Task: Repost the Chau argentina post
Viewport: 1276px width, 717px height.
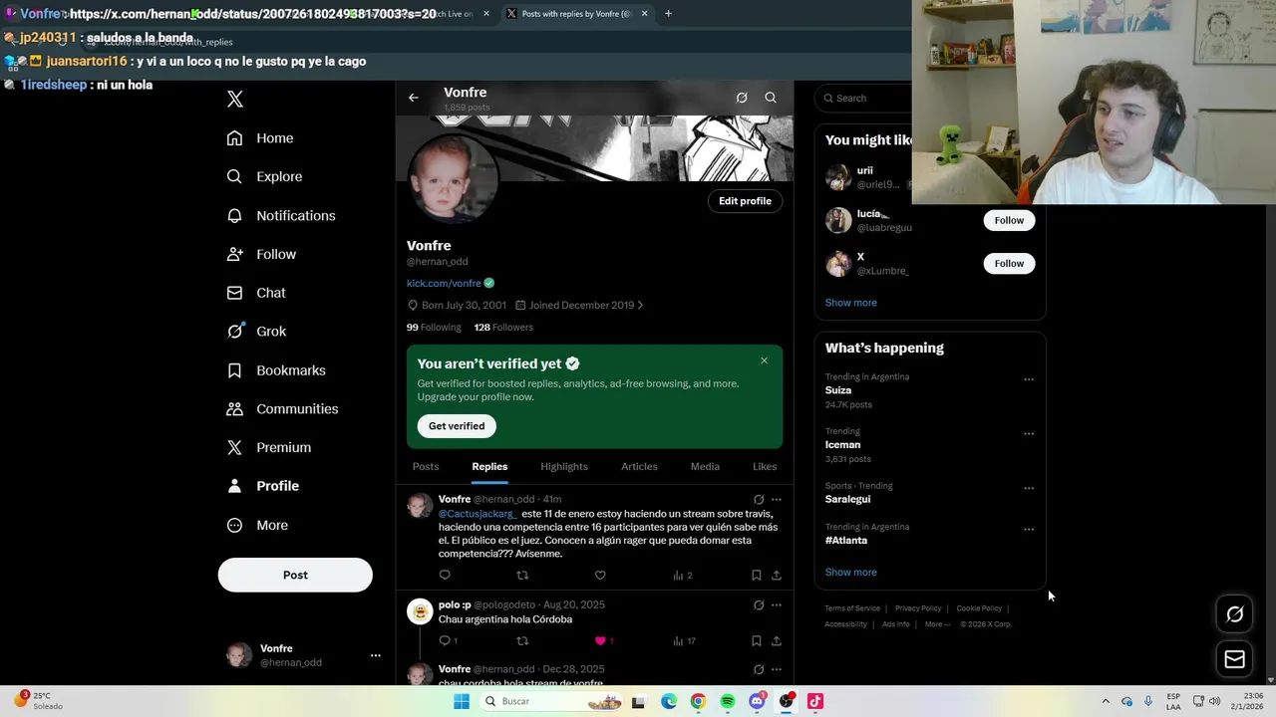Action: point(522,640)
